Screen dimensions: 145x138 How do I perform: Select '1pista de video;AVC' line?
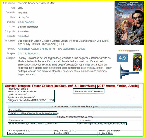pos(18,95)
